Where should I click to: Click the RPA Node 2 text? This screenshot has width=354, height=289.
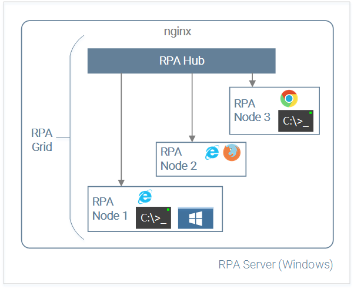(179, 159)
